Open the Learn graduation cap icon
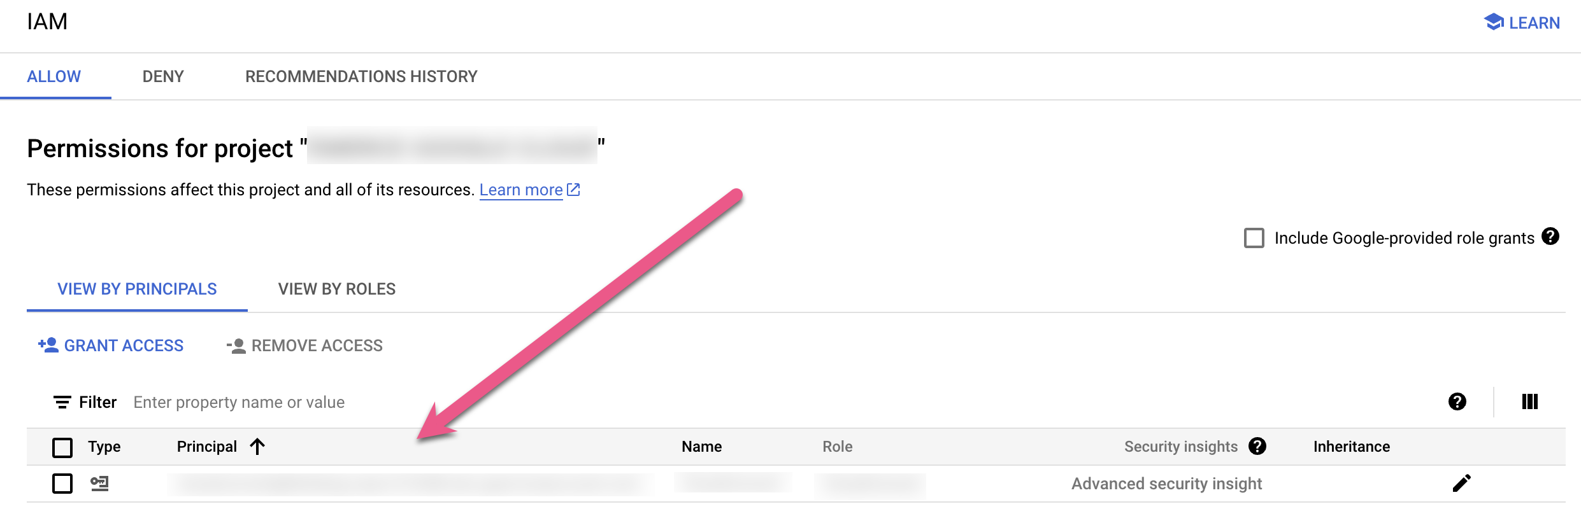Image resolution: width=1581 pixels, height=509 pixels. (x=1494, y=22)
